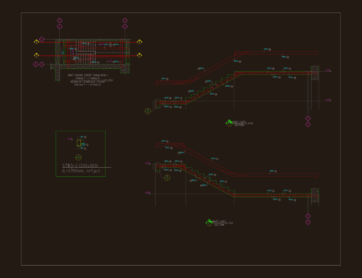Click the lowest magenta grid bubble beneath the lower section
Image resolution: width=362 pixels, height=278 pixels.
point(308,222)
